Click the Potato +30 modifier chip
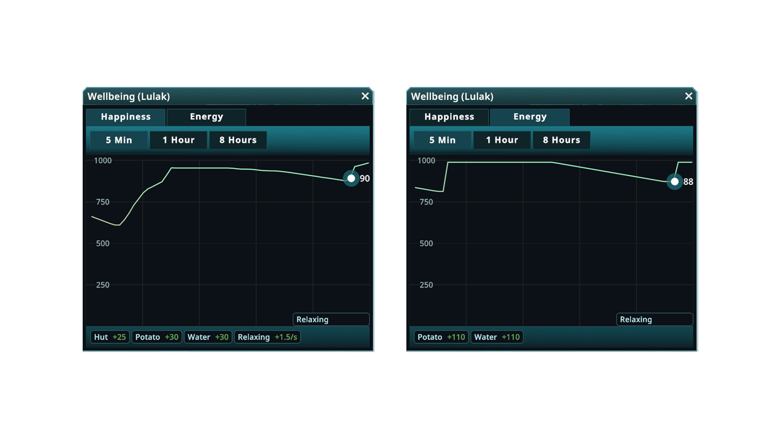781x439 pixels. click(157, 337)
